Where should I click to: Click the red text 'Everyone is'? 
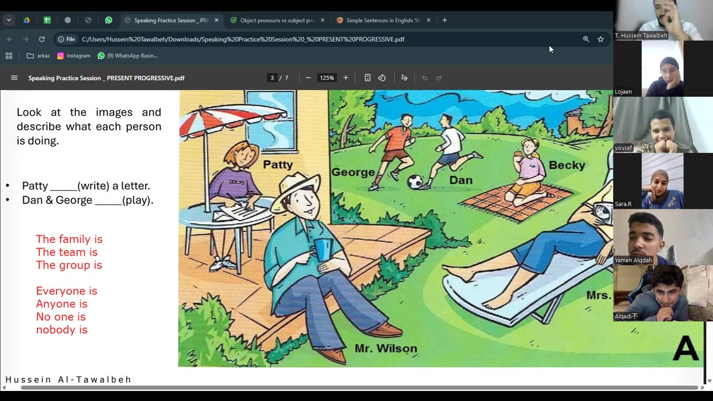[66, 291]
